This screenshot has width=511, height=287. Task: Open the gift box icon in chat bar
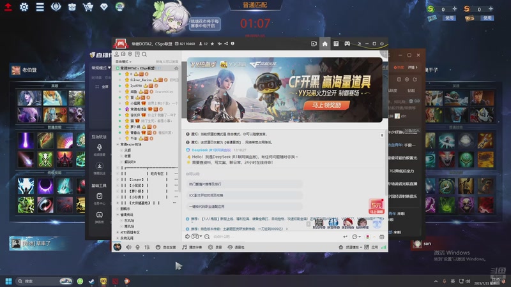coord(381,237)
